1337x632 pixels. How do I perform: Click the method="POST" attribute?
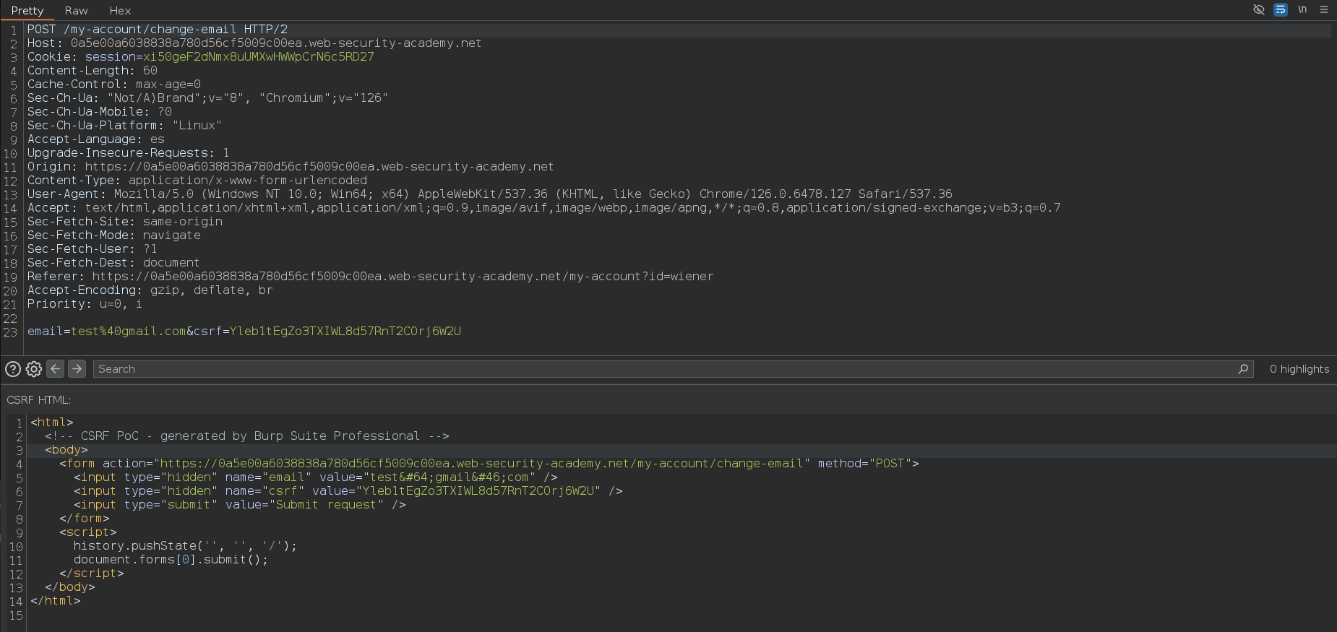[865, 464]
